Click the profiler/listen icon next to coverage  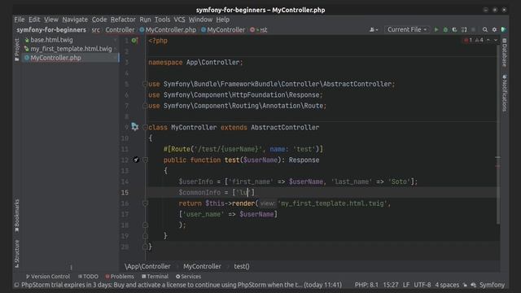pyautogui.click(x=464, y=29)
